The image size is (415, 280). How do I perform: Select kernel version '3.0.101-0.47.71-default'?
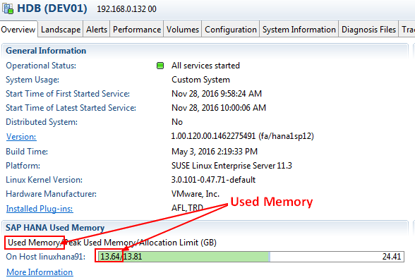coord(213,180)
